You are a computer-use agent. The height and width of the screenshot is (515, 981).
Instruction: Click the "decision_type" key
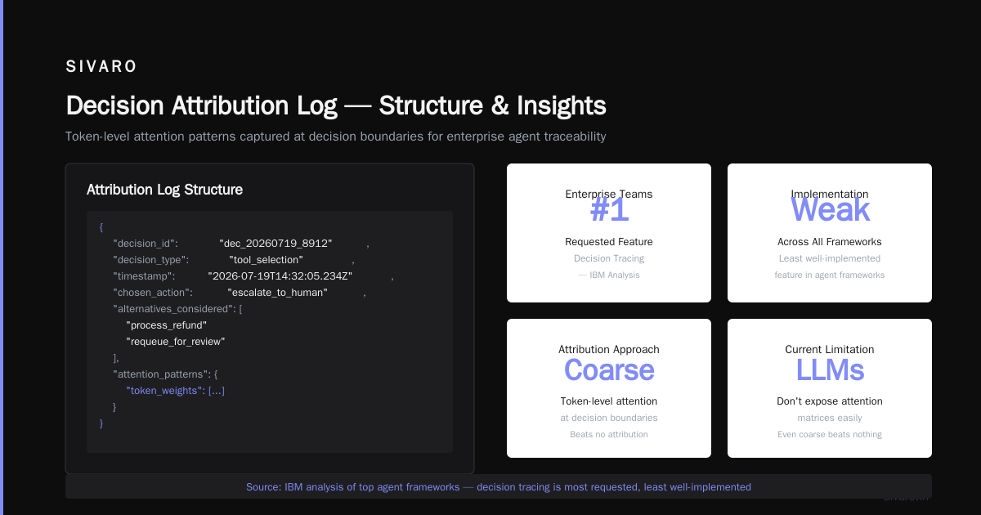pyautogui.click(x=151, y=260)
